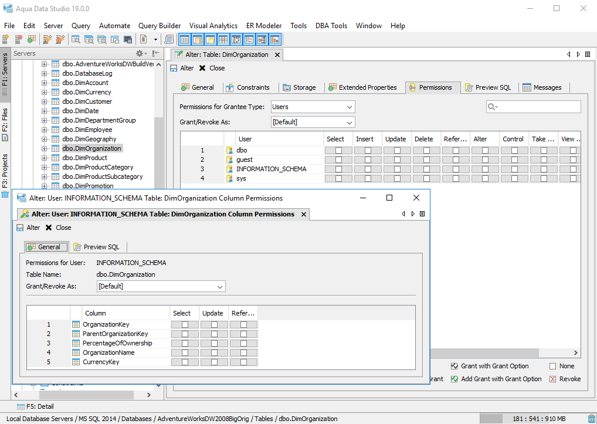Viewport: 597px width, 424px height.
Task: Click the OrganizationKey column icon
Action: tap(76, 324)
